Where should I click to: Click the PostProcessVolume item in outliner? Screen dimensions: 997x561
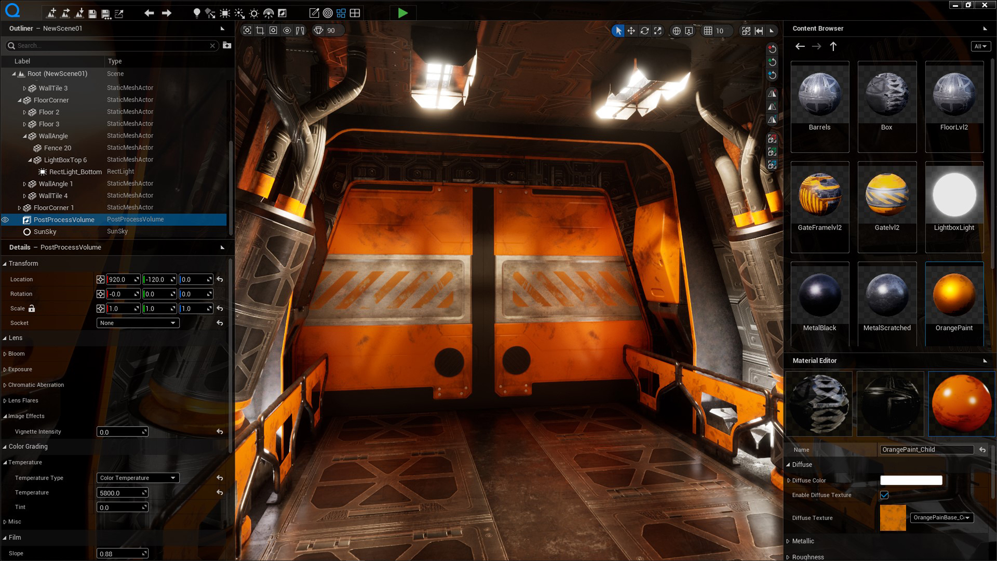64,219
